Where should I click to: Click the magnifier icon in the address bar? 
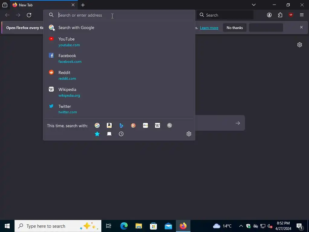pos(51,15)
